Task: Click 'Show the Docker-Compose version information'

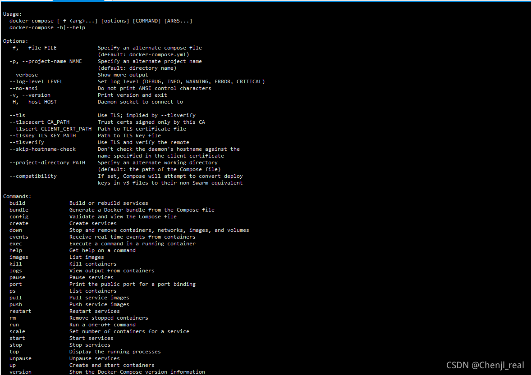Action: tap(137, 372)
